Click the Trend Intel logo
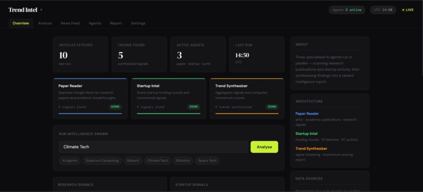This screenshot has height=192, width=423. (23, 10)
